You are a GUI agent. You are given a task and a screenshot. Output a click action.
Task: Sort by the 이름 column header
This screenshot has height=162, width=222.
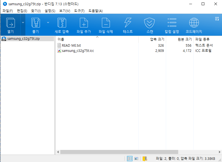click(x=97, y=39)
